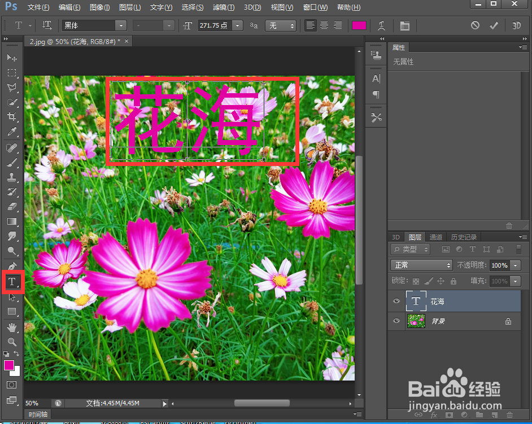The height and width of the screenshot is (424, 532).
Task: Open the layer fill dropdown
Action: click(x=516, y=281)
